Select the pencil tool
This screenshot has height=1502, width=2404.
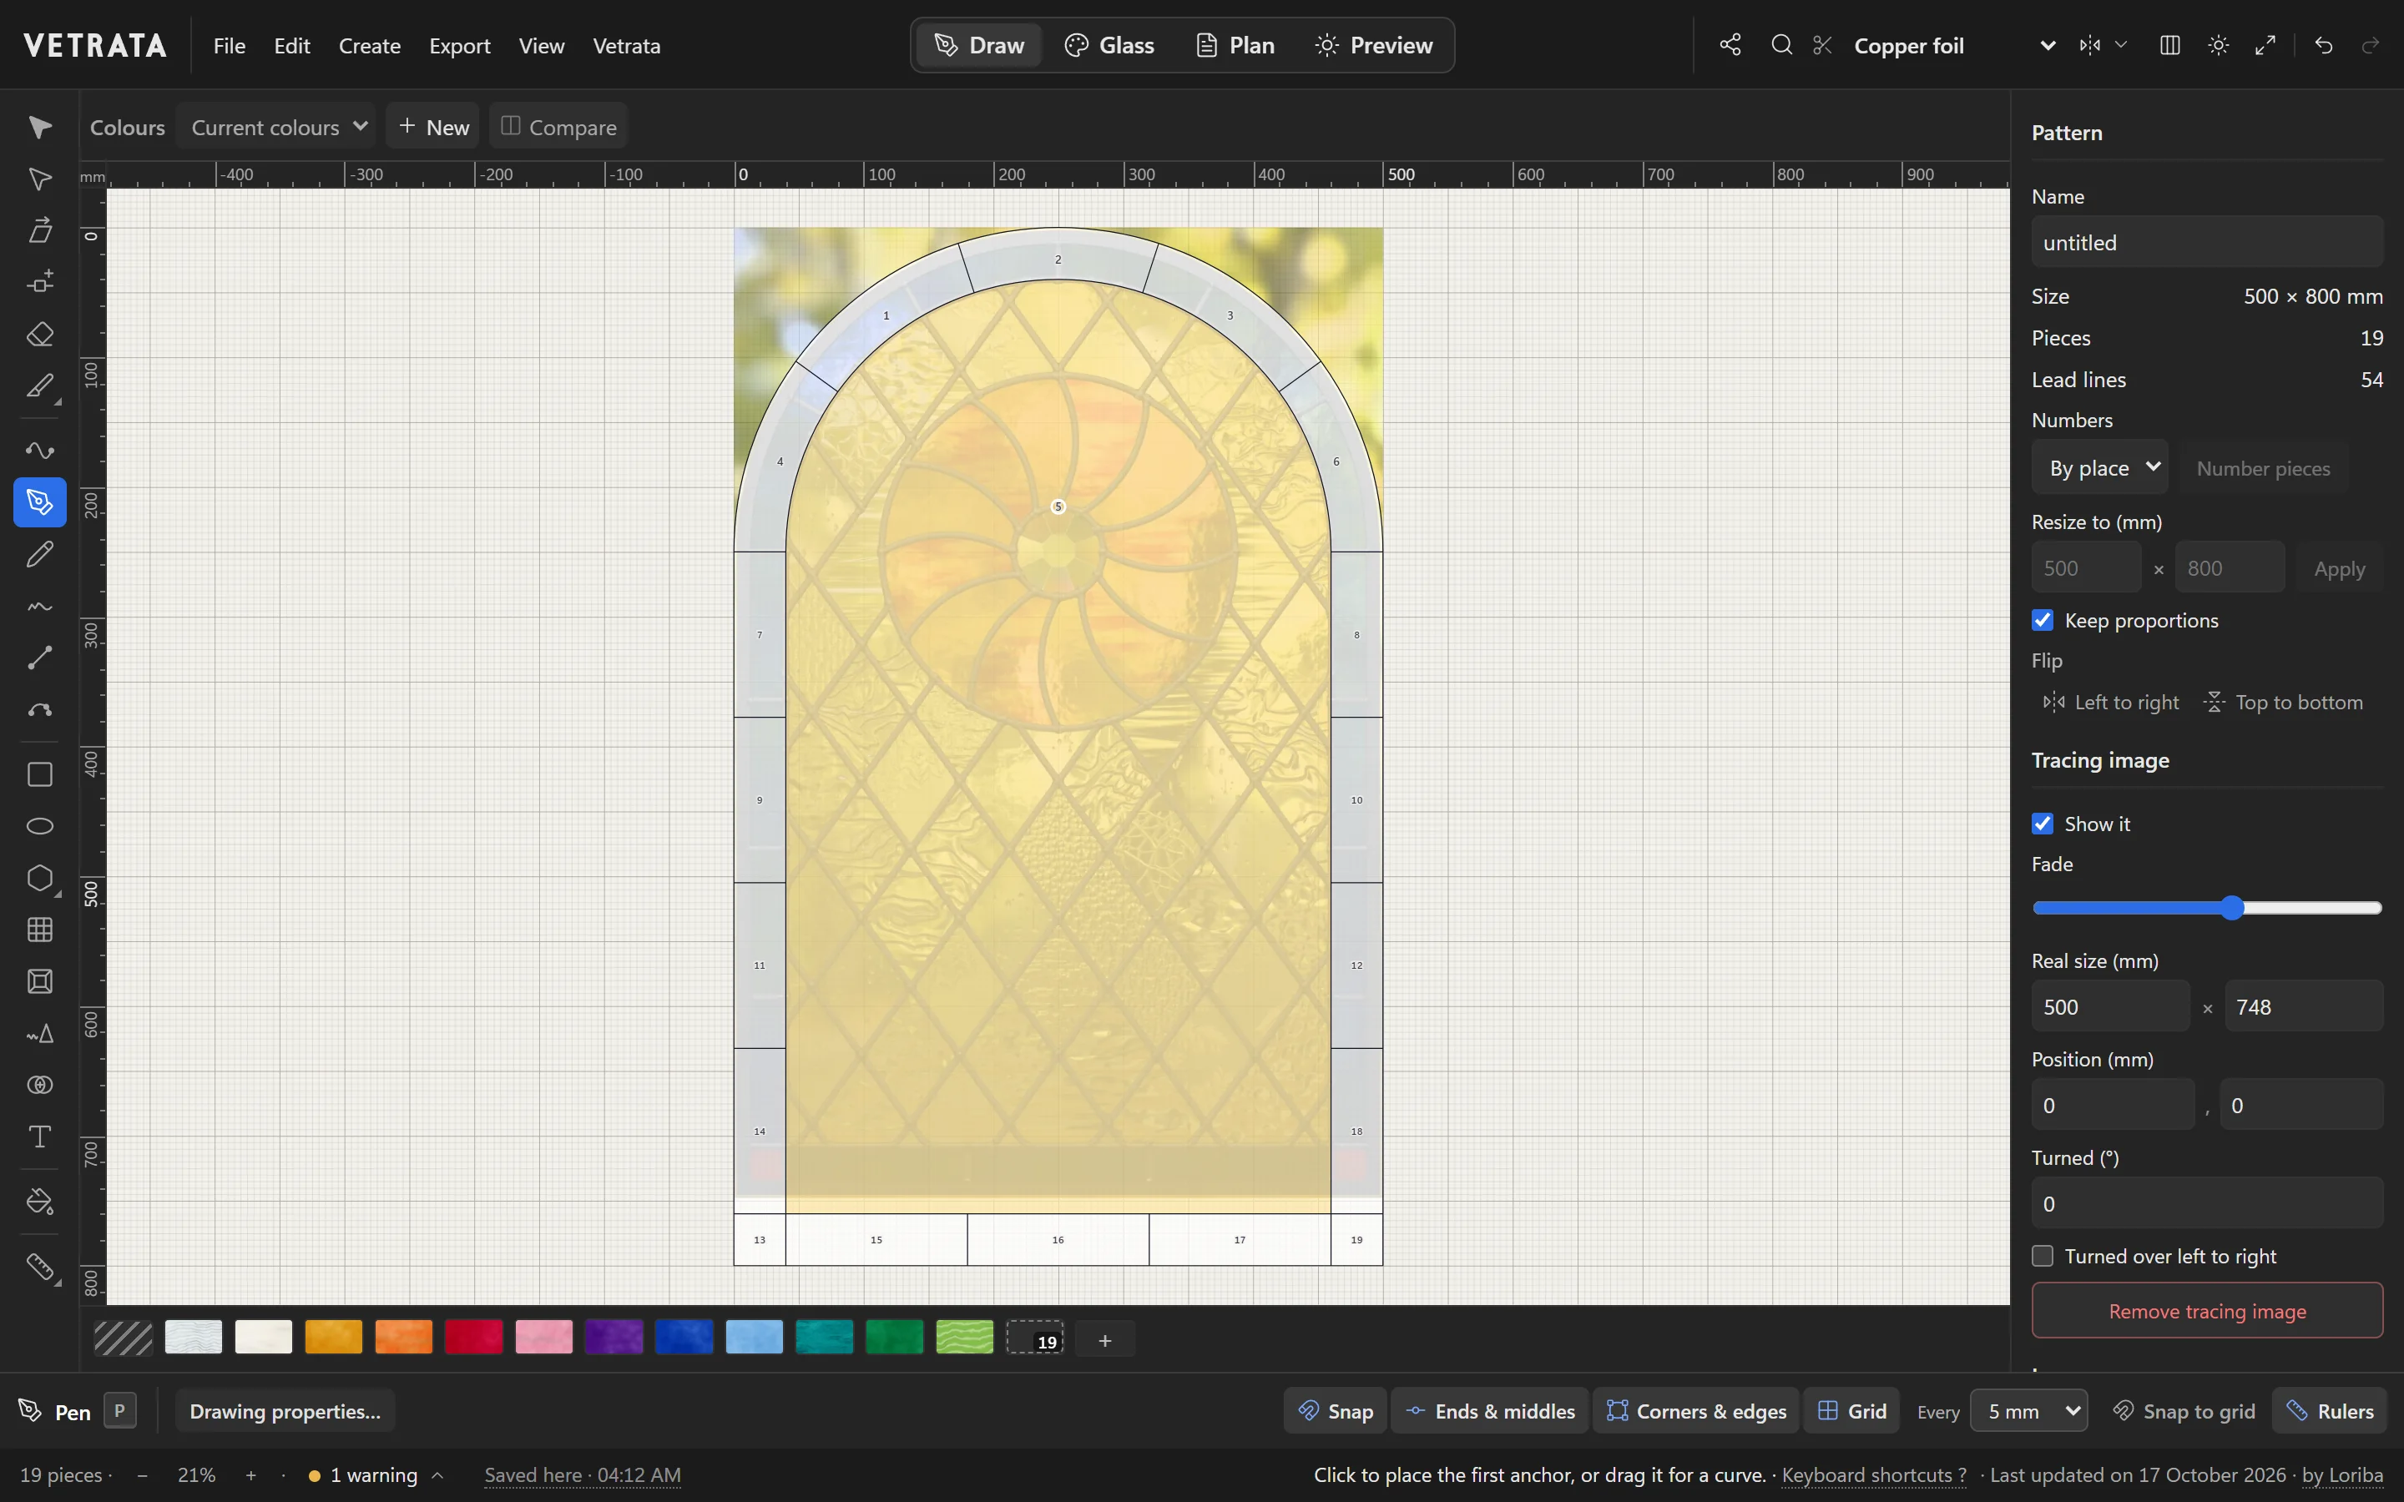click(40, 553)
